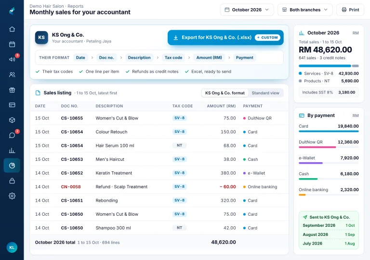Open the September 2026 sent entry
370x260 pixels.
(329, 225)
